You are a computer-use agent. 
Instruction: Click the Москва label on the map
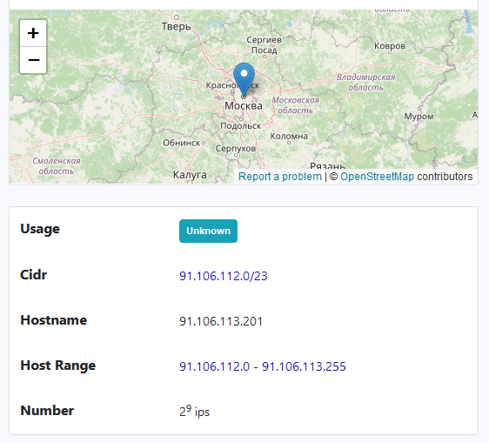click(244, 106)
